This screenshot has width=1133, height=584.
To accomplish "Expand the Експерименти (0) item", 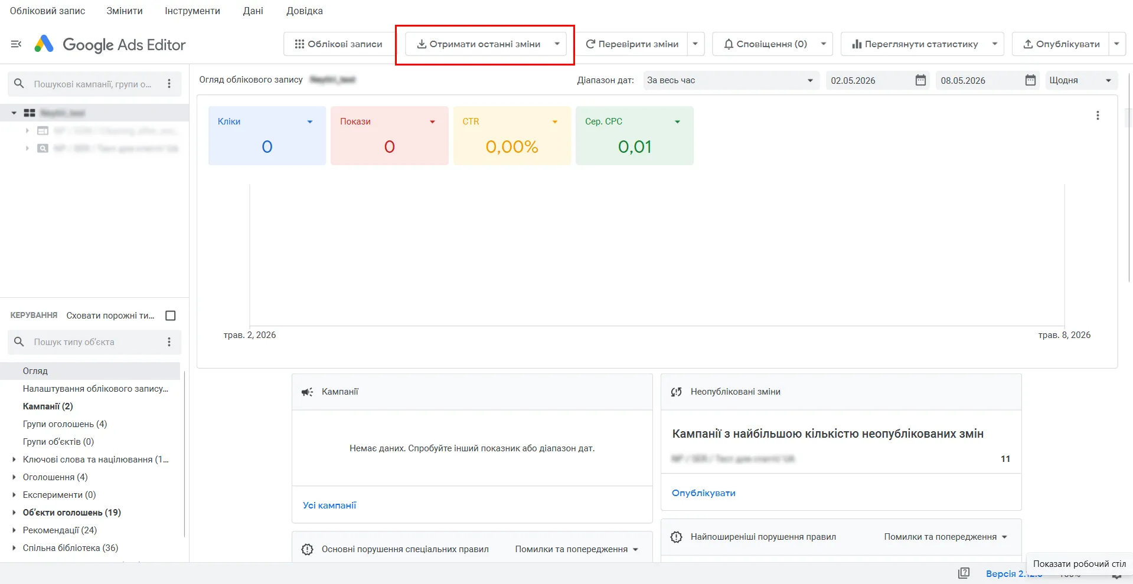I will (x=14, y=495).
